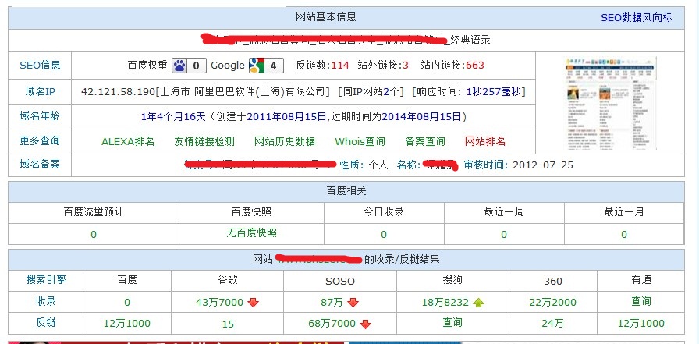The width and height of the screenshot is (699, 344).
Task: Open Whois查询 link
Action: [360, 142]
